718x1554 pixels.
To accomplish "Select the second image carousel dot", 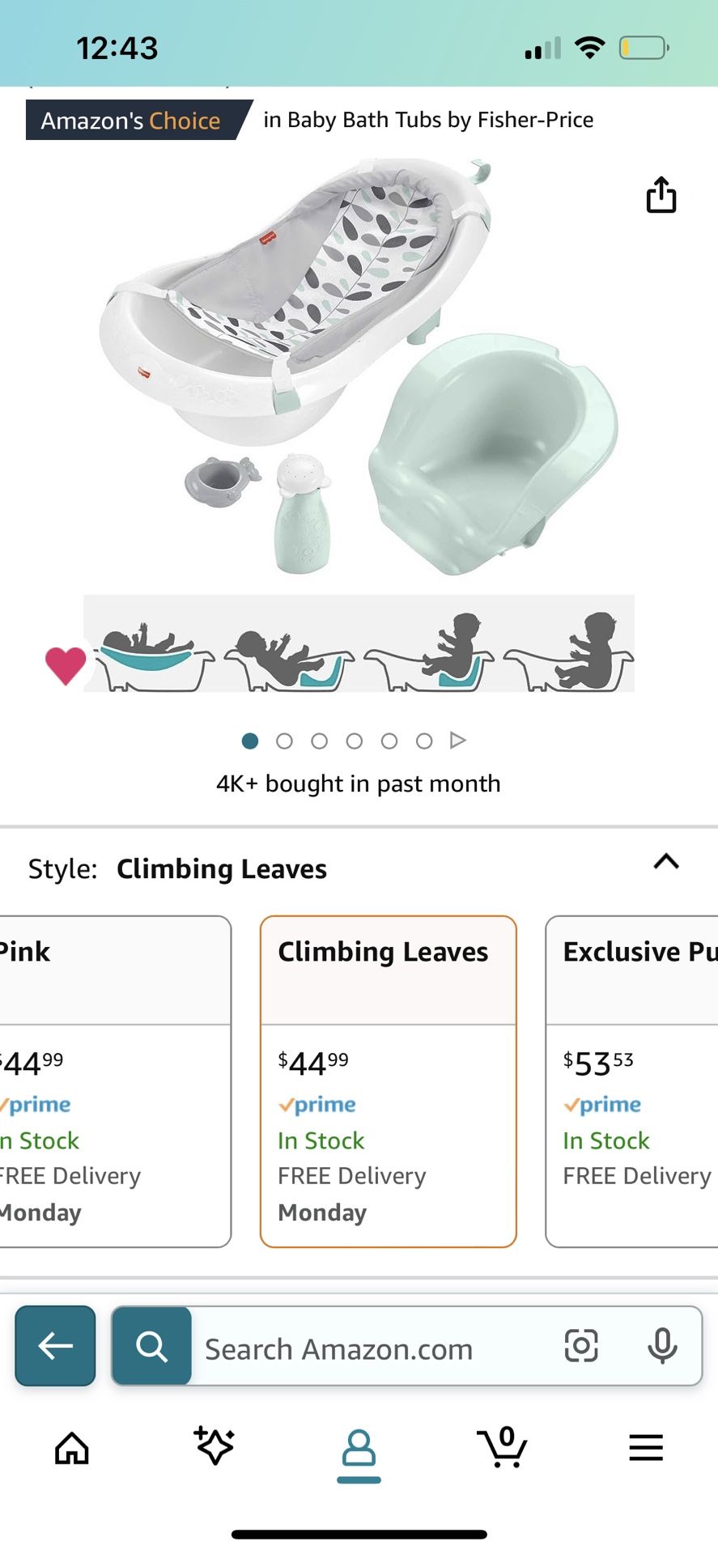I will point(284,741).
